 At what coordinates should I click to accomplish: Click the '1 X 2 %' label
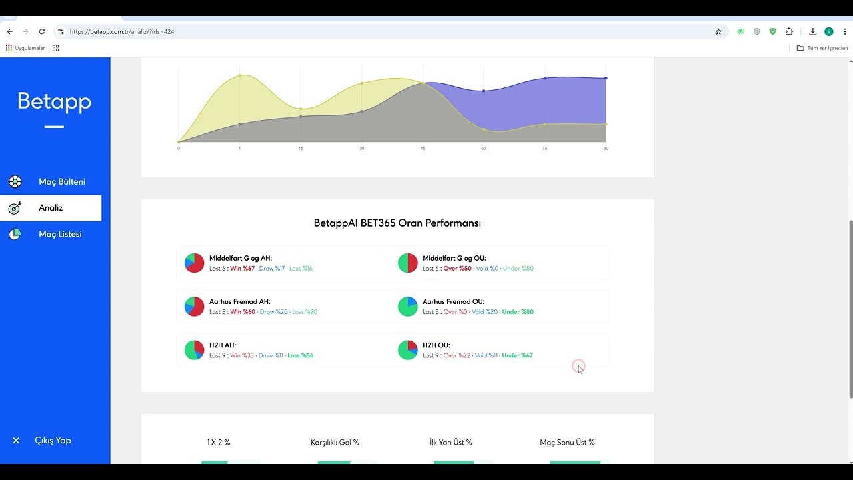[x=219, y=442]
